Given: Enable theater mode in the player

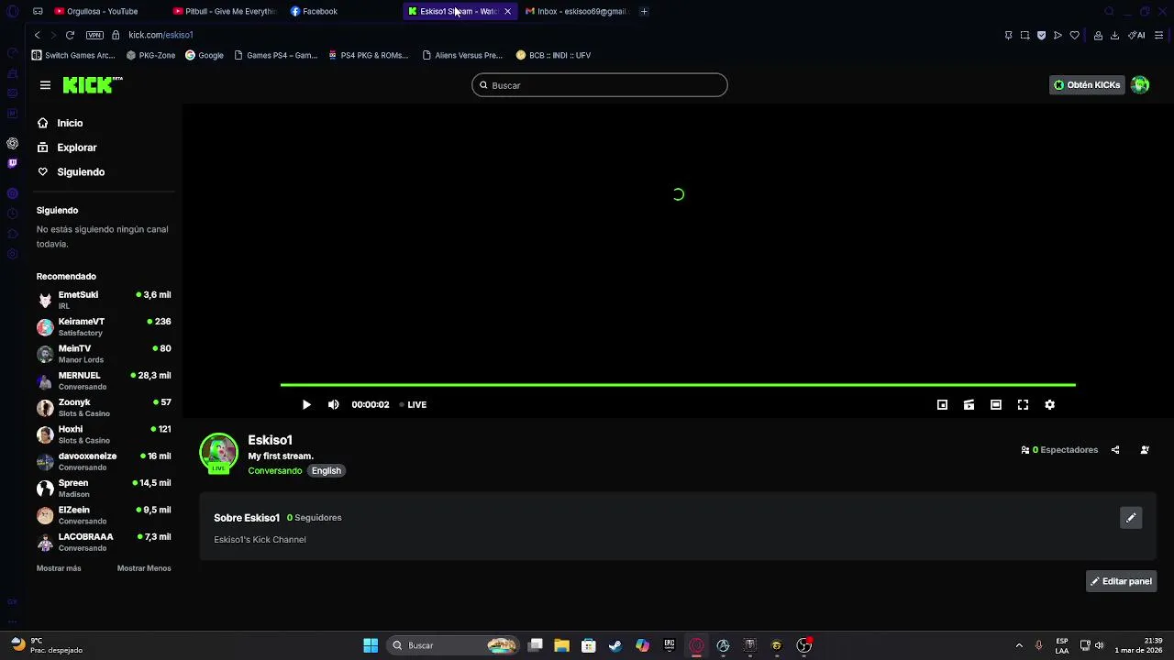Looking at the screenshot, I should 996,404.
